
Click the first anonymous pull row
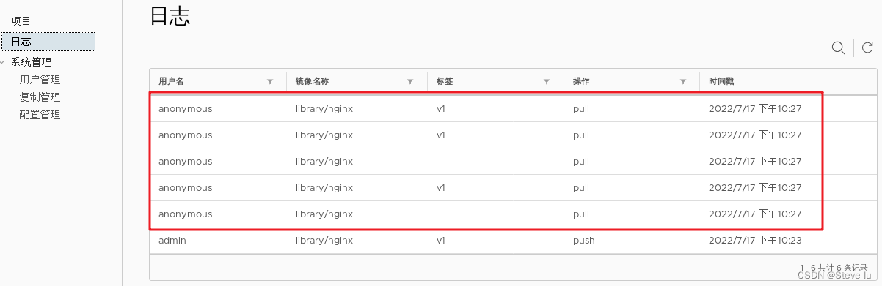[514, 109]
